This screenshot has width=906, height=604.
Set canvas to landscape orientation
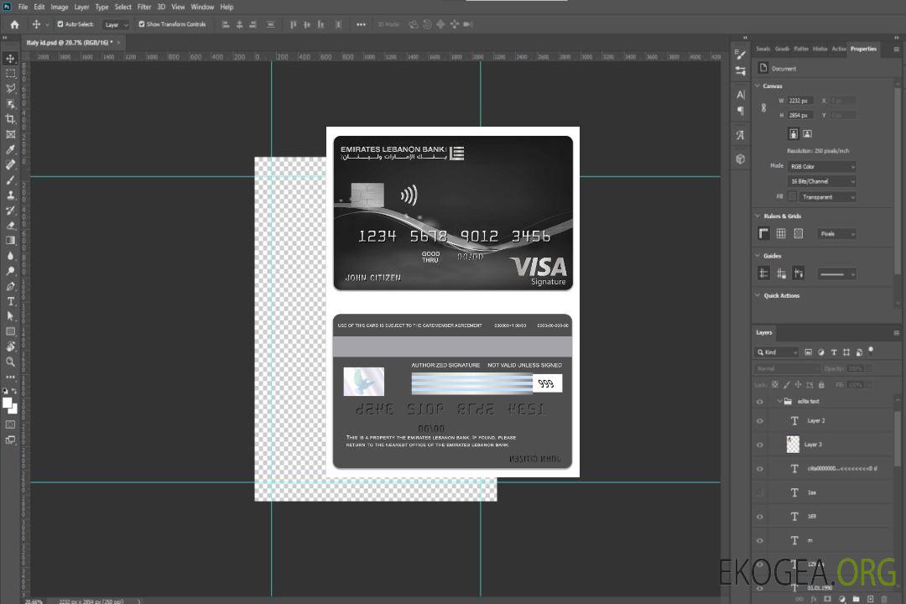tap(807, 133)
